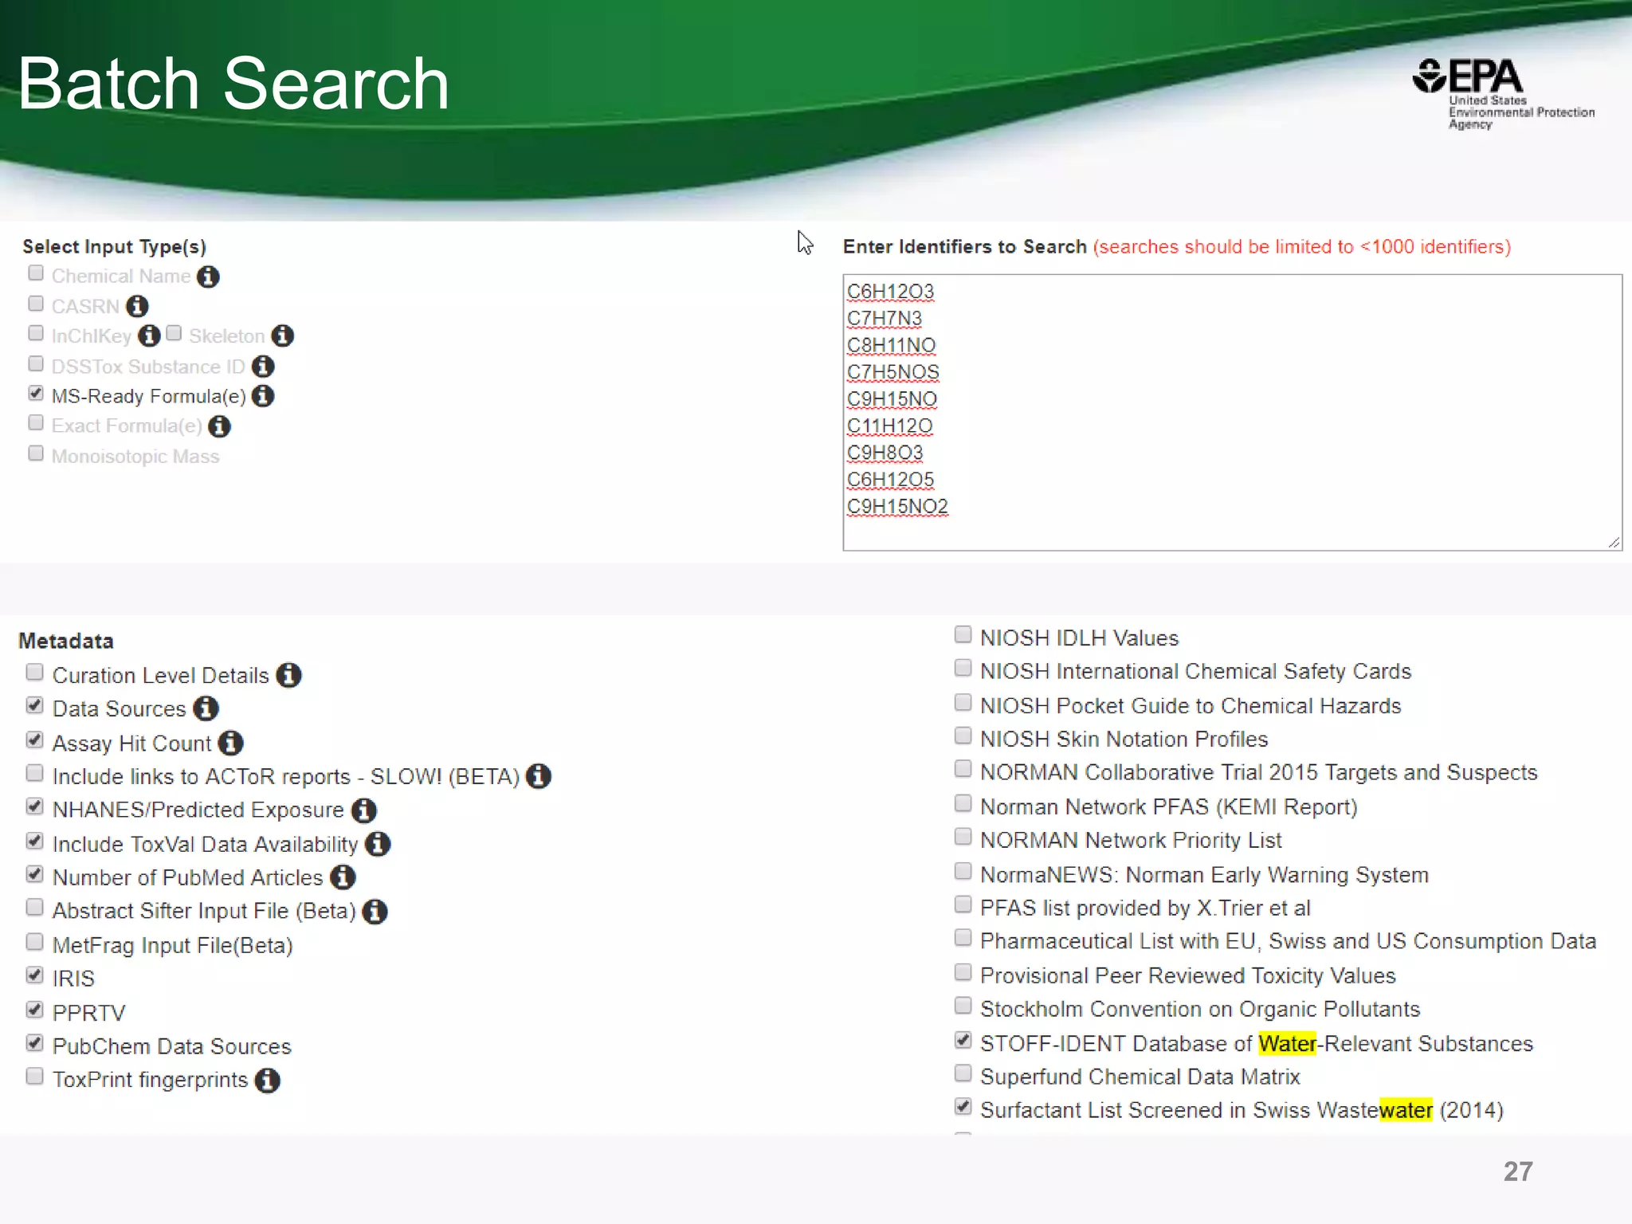Check Abstract Sifter Input File box
1632x1224 pixels.
pyautogui.click(x=34, y=908)
